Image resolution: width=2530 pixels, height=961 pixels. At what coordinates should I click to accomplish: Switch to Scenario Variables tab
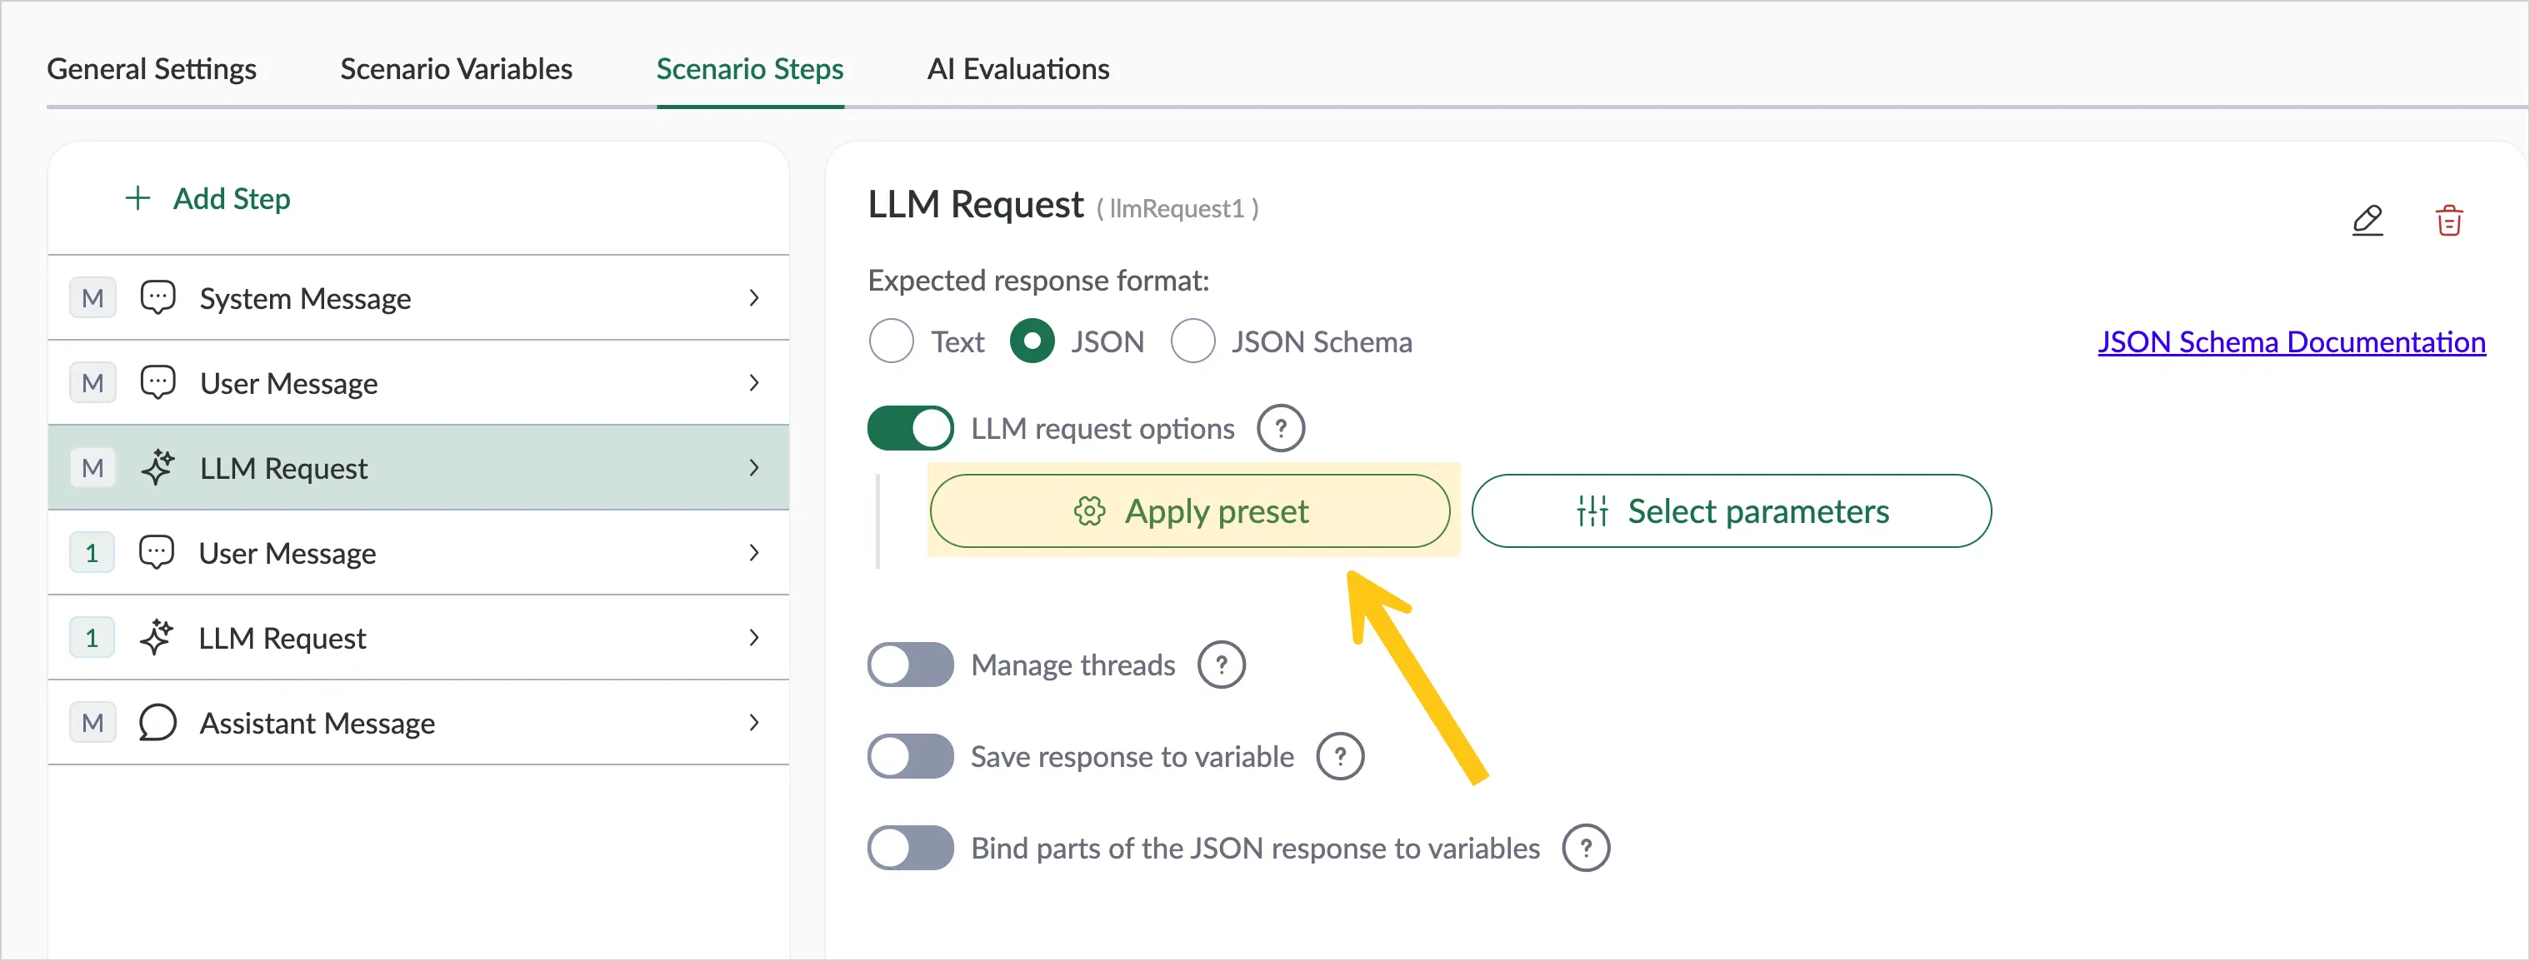456,69
